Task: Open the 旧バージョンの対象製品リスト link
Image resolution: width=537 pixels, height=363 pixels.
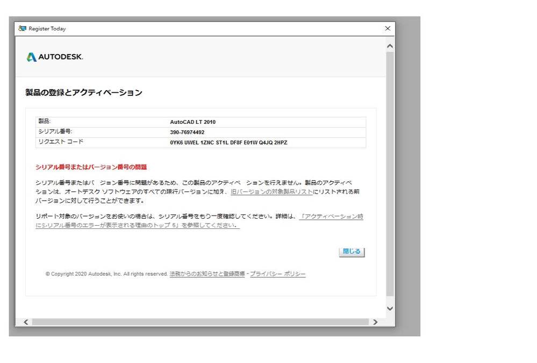Action: click(x=271, y=191)
